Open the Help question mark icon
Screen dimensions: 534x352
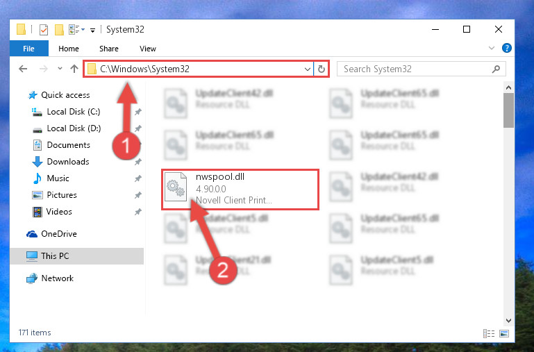506,48
